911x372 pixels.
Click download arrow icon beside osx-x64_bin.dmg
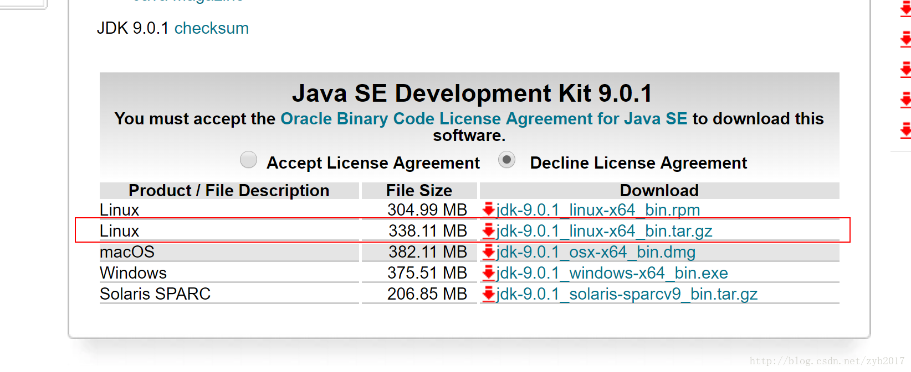click(488, 252)
